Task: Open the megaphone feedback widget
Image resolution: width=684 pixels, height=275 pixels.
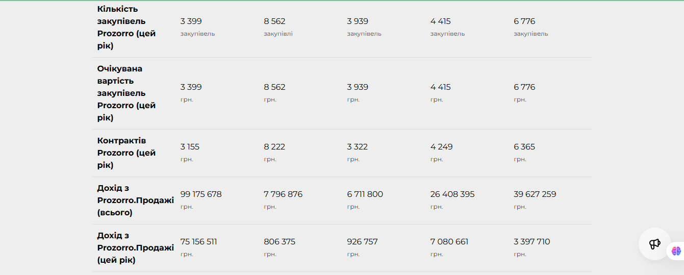Action: point(655,244)
